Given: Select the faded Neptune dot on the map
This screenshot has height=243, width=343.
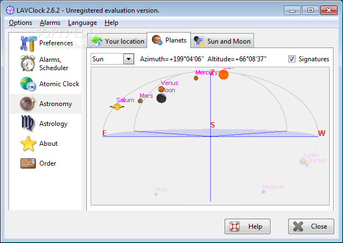Looking at the screenshot, I should [x=263, y=192].
